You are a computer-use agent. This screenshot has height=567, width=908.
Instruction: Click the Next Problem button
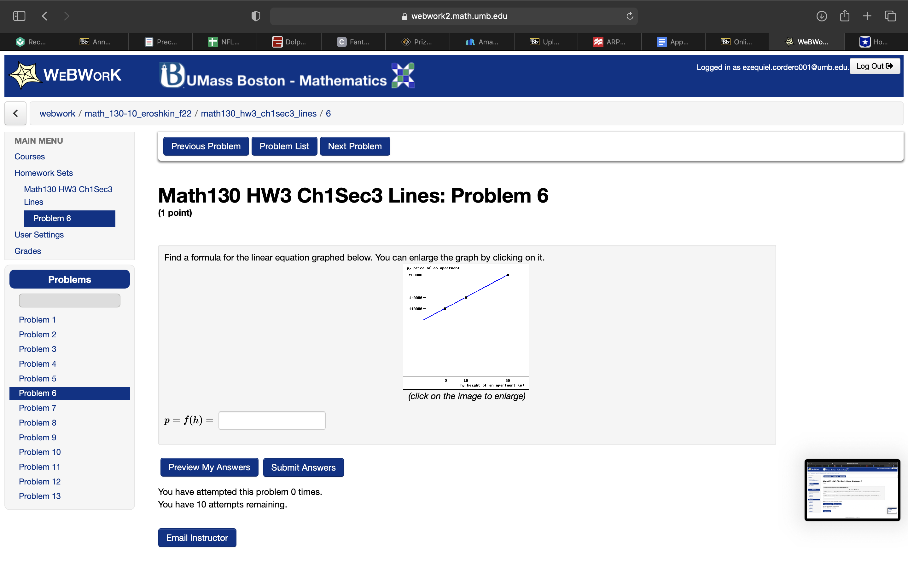(355, 146)
